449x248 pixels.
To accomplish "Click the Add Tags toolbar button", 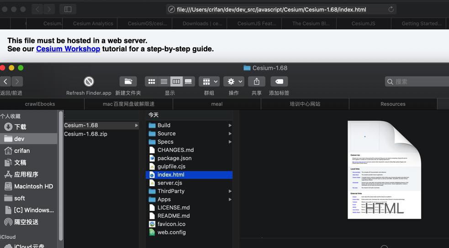I will point(279,81).
